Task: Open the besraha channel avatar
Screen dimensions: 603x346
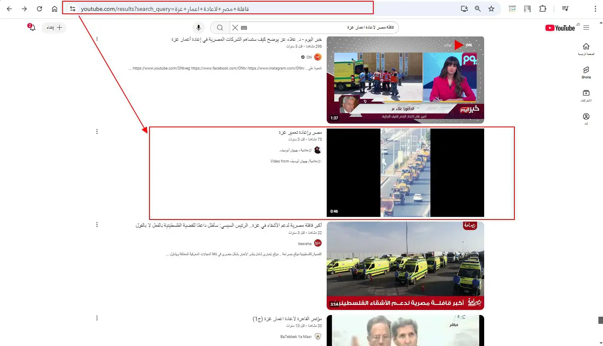Action: point(318,243)
